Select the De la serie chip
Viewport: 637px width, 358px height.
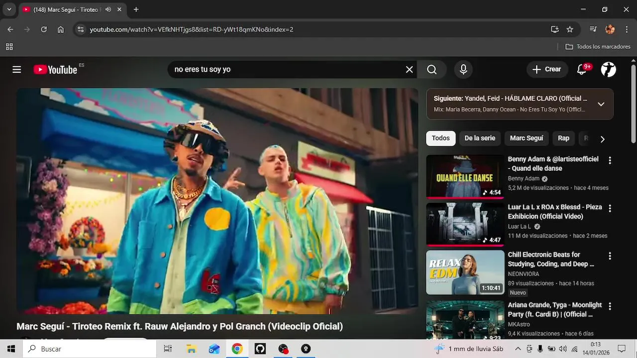pos(480,138)
